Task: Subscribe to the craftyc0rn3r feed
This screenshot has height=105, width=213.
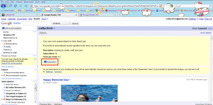Action: point(50,62)
